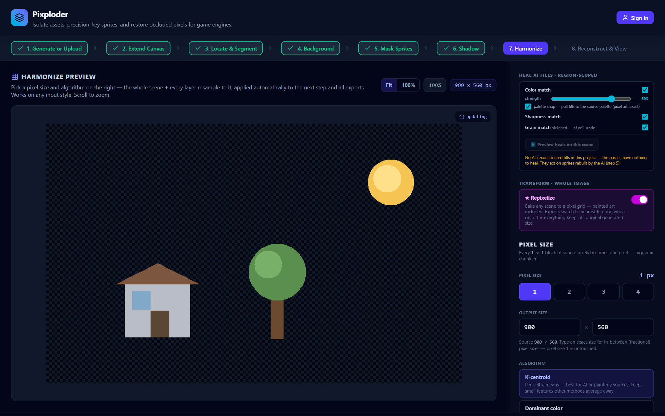Select pixel size 3
The image size is (665, 416).
(x=604, y=292)
